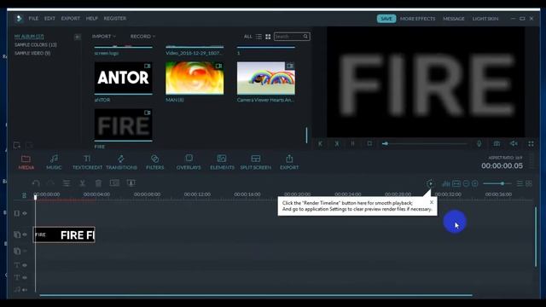Toggle visibility of the first text track
Viewport: 546px width, 307px height.
tap(25, 265)
